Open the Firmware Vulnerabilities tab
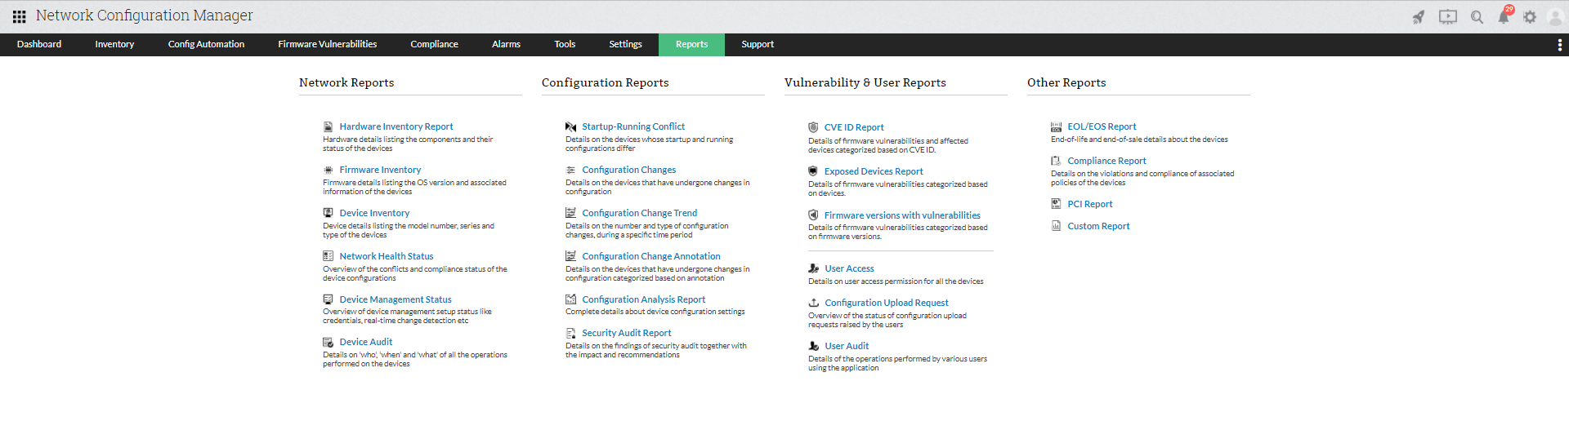The height and width of the screenshot is (421, 1569). 327,45
